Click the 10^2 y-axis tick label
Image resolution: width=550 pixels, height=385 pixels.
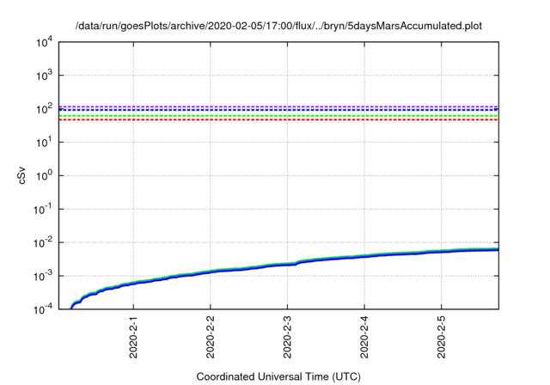[x=45, y=109]
